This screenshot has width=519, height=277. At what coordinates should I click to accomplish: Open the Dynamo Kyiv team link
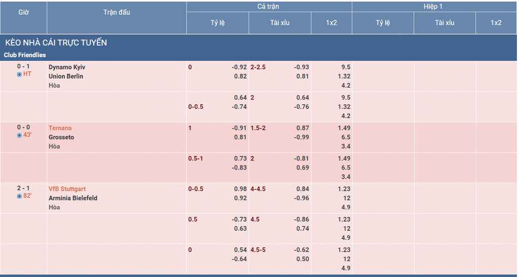point(67,67)
